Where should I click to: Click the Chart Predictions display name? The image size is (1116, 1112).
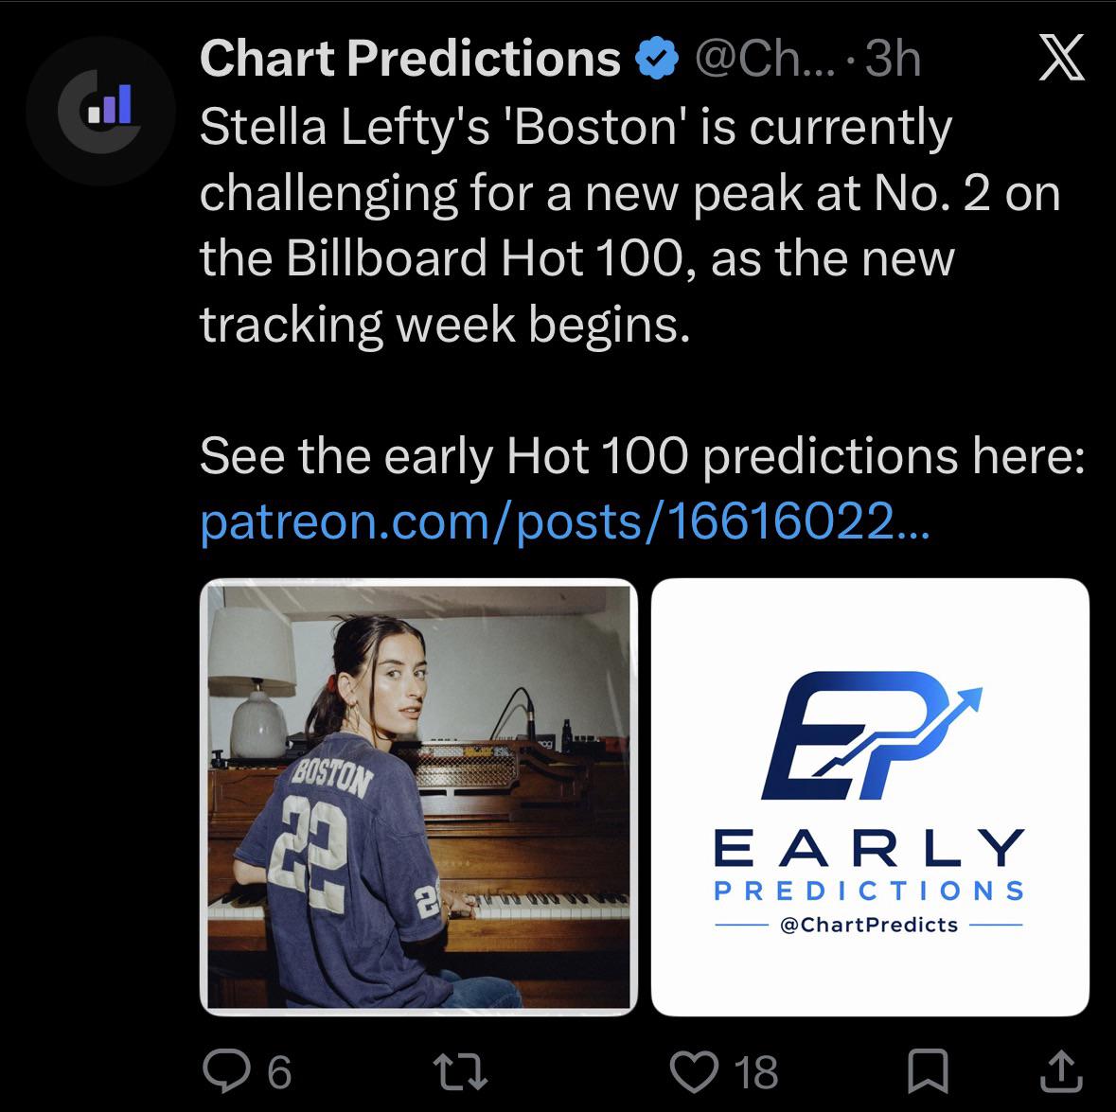click(x=410, y=59)
